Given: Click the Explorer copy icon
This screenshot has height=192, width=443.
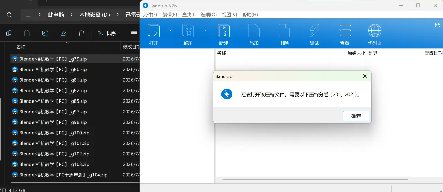Looking at the screenshot, I should click(9, 33).
